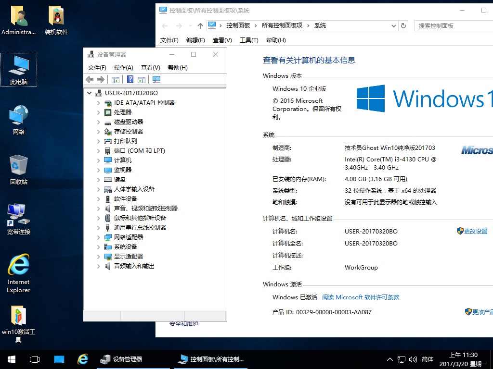The width and height of the screenshot is (493, 369).
Task: Go up one level in Control Panel
Action: point(200,26)
